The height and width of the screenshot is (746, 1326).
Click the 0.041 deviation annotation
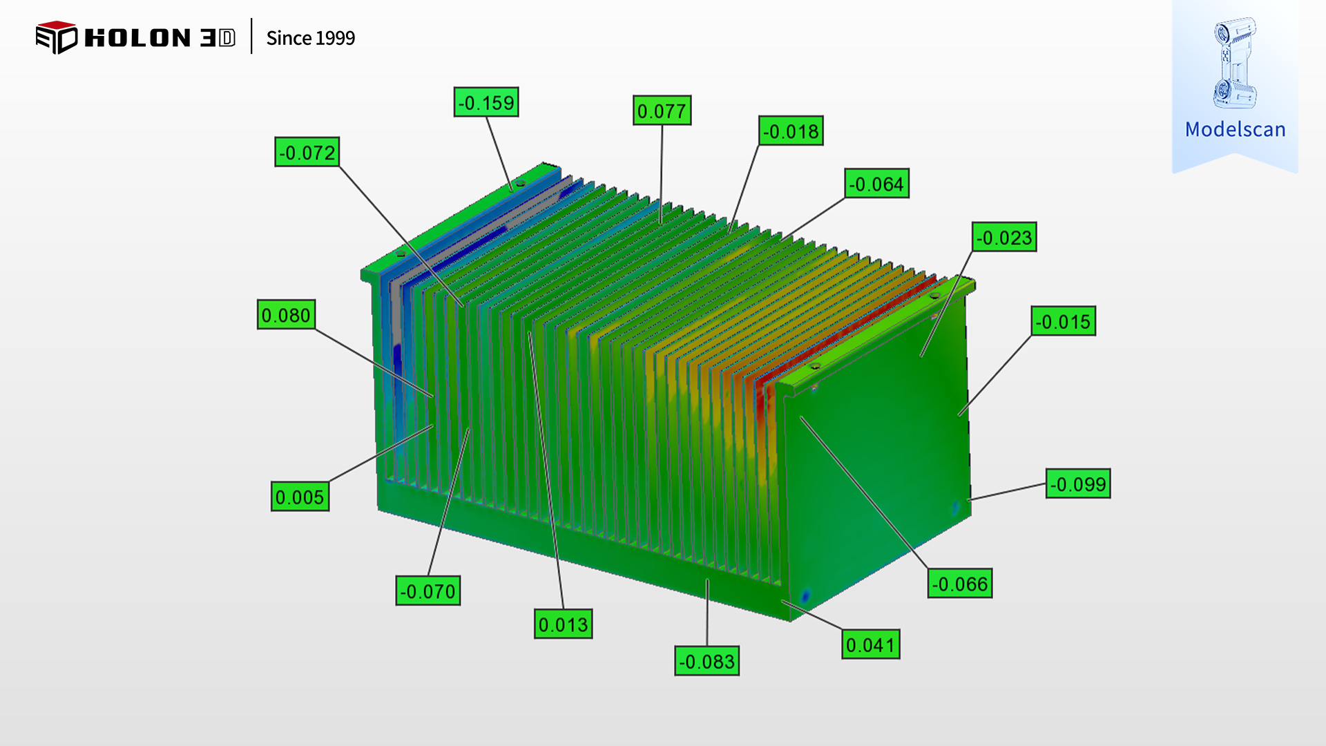pos(870,645)
